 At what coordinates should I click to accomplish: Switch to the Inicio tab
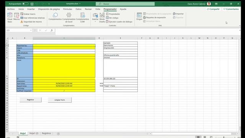(x=21, y=9)
